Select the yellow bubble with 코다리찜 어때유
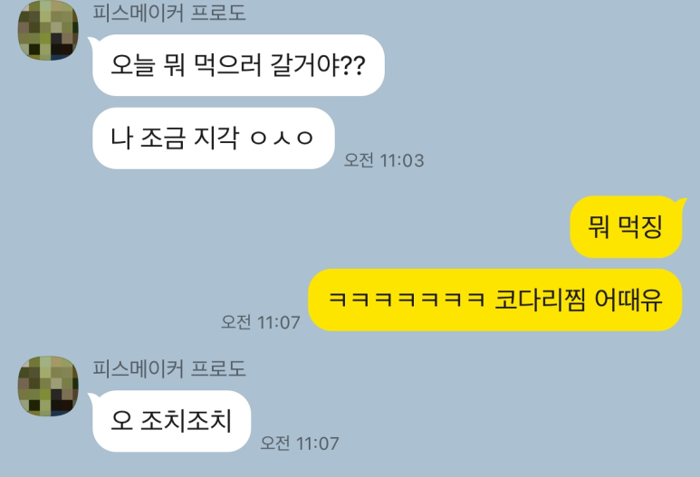 click(495, 300)
